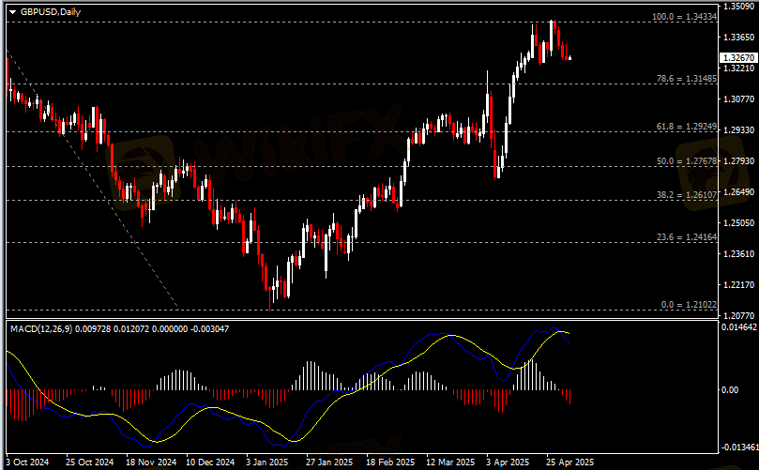
Task: Click the 18 Feb 2025 date label
Action: pyautogui.click(x=390, y=462)
